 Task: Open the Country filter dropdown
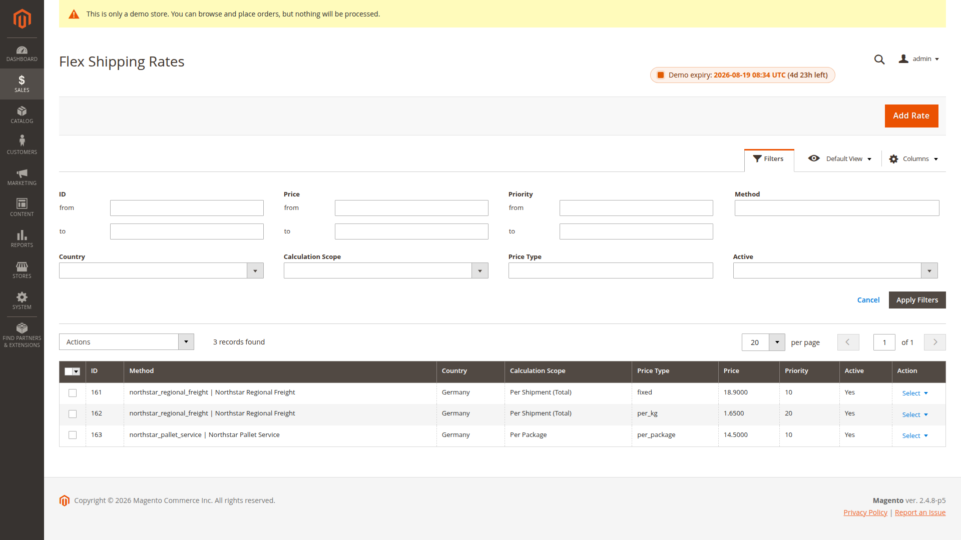pyautogui.click(x=161, y=270)
